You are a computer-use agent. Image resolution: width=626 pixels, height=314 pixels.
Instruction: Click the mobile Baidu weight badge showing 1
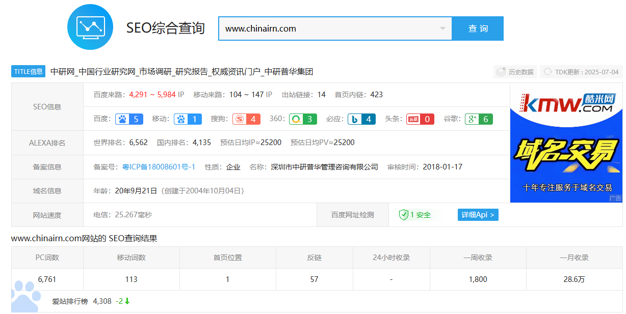click(188, 119)
